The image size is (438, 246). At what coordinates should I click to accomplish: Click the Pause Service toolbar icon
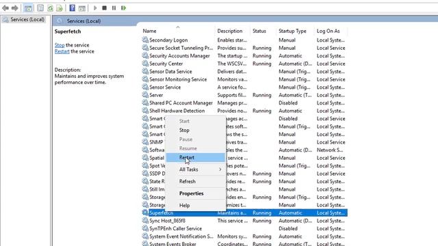(114, 8)
